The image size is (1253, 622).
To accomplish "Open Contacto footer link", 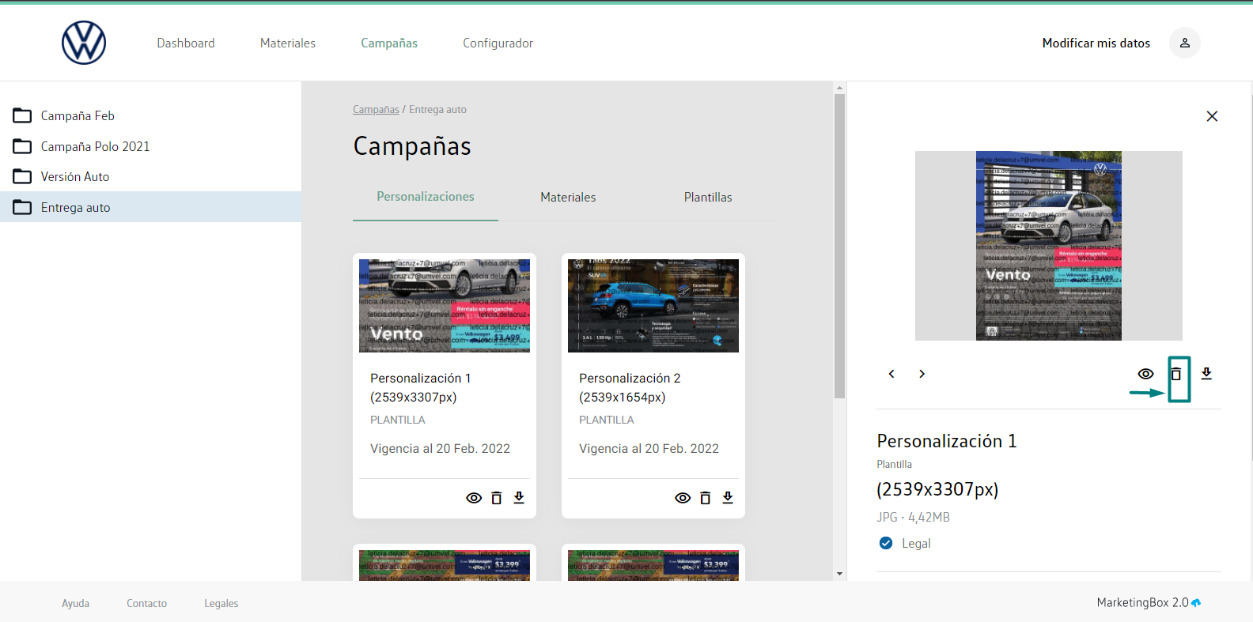I will point(146,603).
